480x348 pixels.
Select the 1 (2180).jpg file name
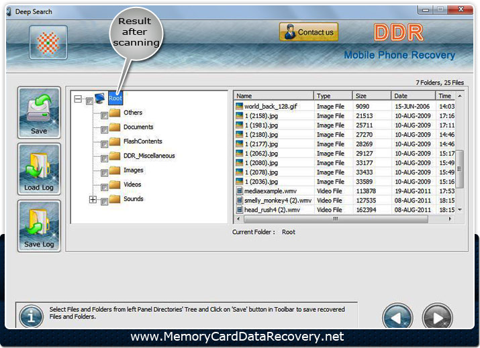261,135
